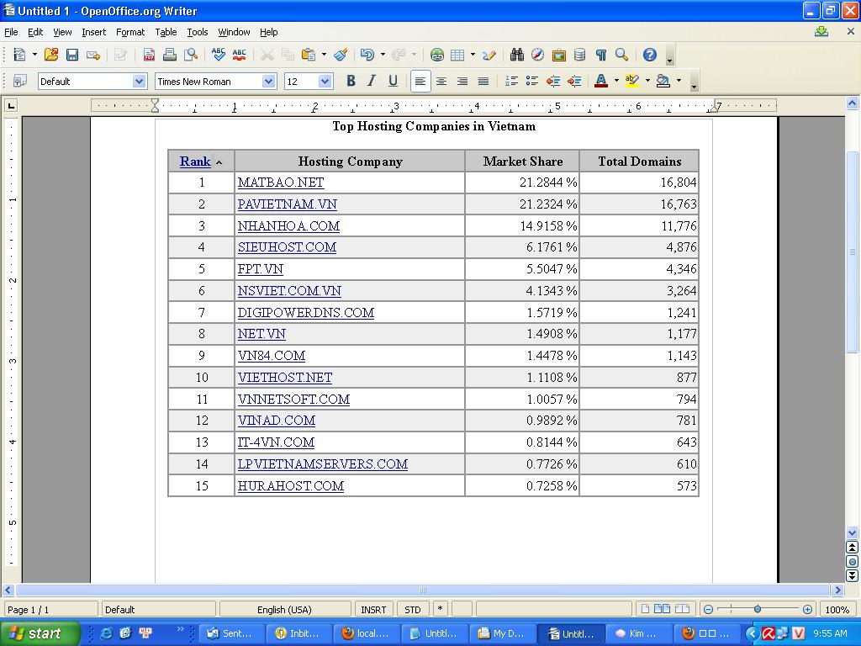Open the Times New Roman font dropdown

tap(268, 82)
